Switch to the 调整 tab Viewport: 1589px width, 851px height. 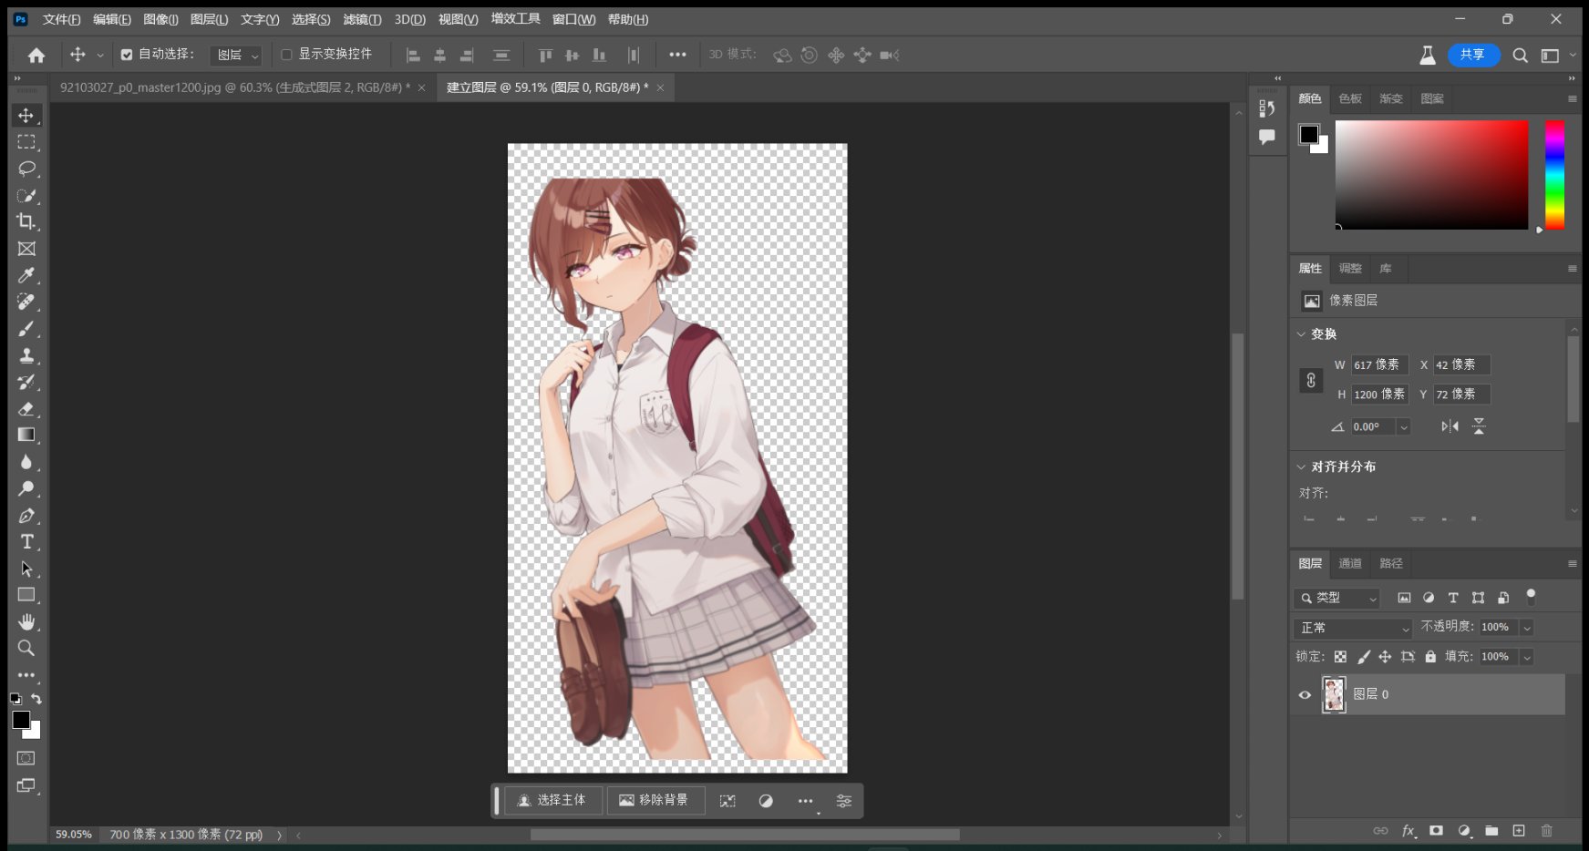point(1349,268)
